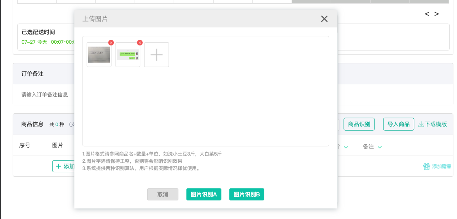457x219 pixels.
Task: Click the right navigation arrow
Action: (436, 14)
